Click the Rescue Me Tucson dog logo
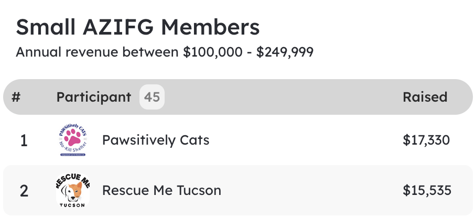Viewport: 475px width, 218px height. point(73,190)
